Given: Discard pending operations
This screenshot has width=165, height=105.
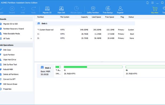Looking at the screenshot, I should pyautogui.click(x=12, y=10).
